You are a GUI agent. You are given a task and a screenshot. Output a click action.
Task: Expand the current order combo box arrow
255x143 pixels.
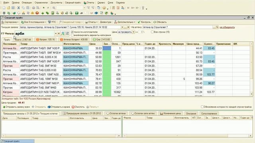(x=122, y=27)
